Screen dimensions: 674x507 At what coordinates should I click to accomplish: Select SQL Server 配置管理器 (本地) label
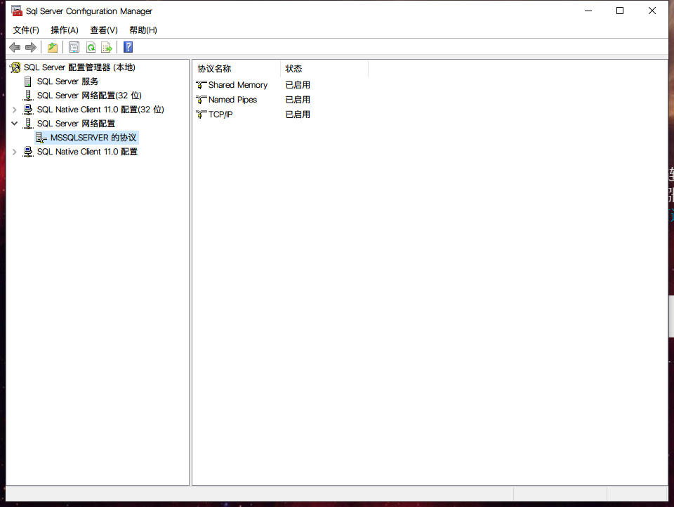79,67
